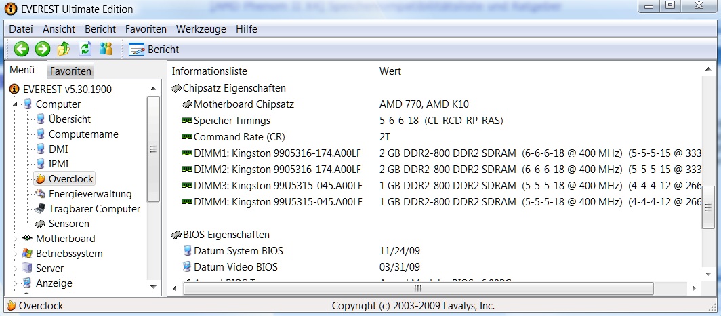Open the Bericht menu in the menu bar

click(x=100, y=29)
